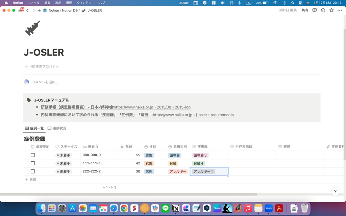This screenshot has width=346, height=216.
Task: Open the Notion sidebar menu icon
Action: click(x=20, y=10)
